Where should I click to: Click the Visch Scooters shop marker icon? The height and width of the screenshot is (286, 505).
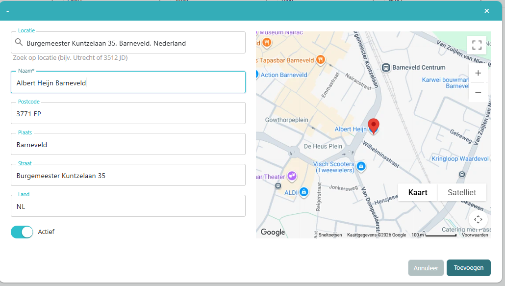click(361, 166)
